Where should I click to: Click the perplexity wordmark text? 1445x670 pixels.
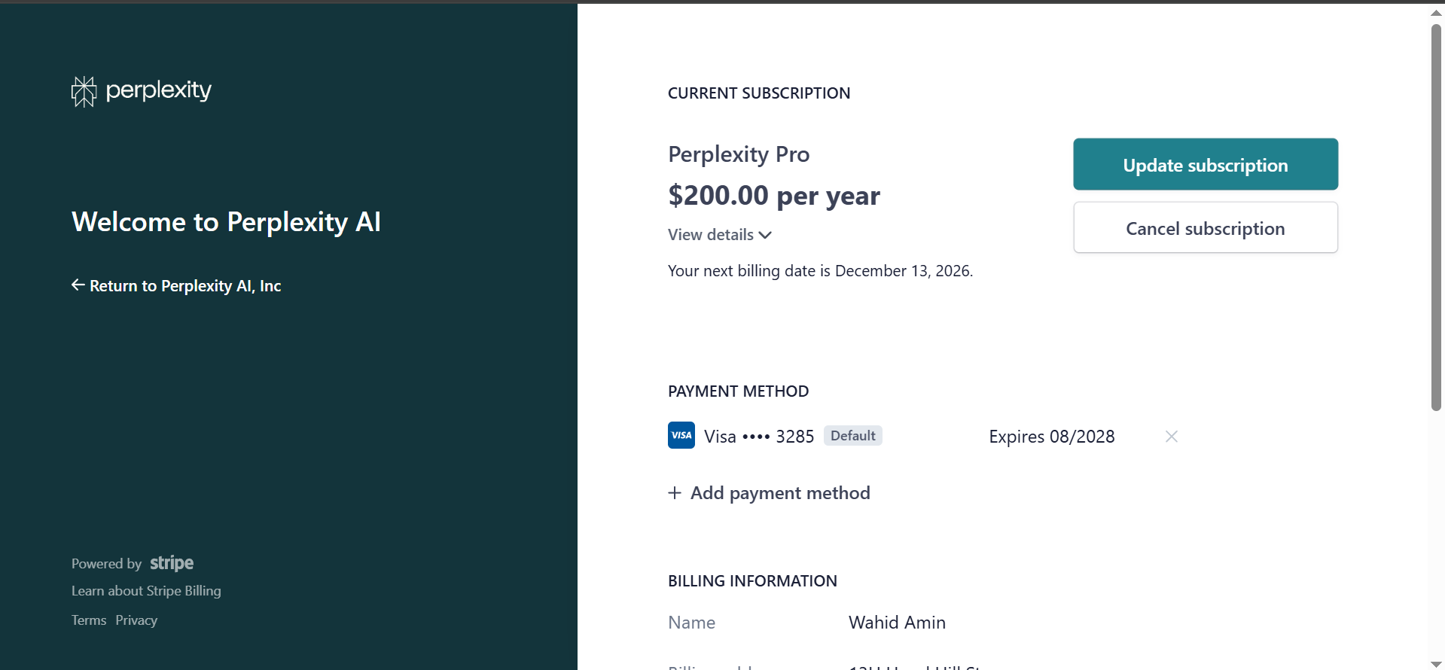tap(159, 90)
